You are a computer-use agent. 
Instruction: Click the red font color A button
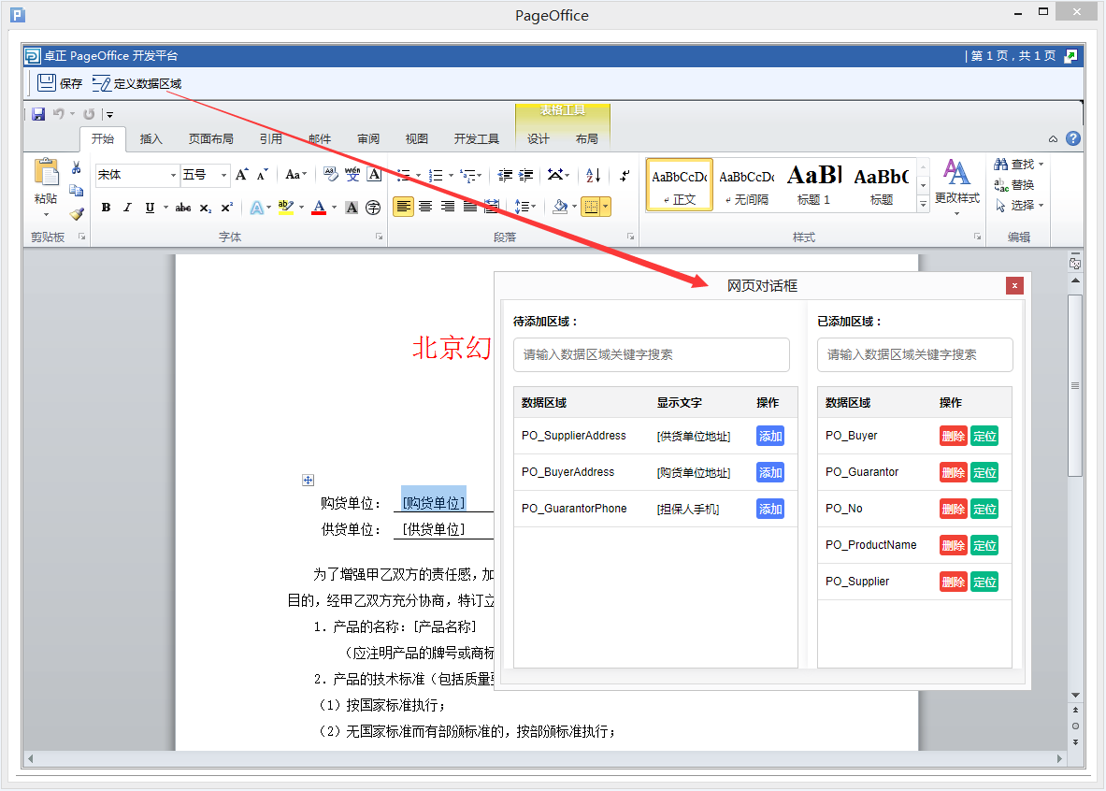[319, 208]
